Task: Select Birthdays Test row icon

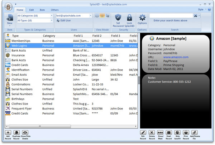Action: (8, 99)
